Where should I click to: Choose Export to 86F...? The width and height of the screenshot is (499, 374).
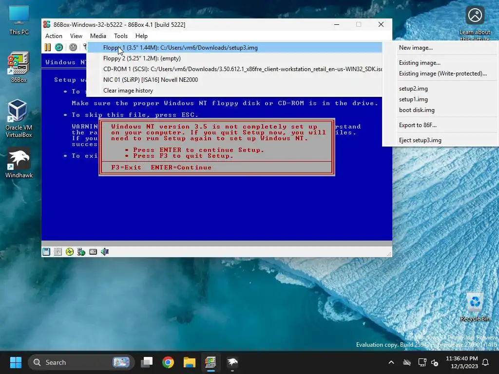[441, 125]
